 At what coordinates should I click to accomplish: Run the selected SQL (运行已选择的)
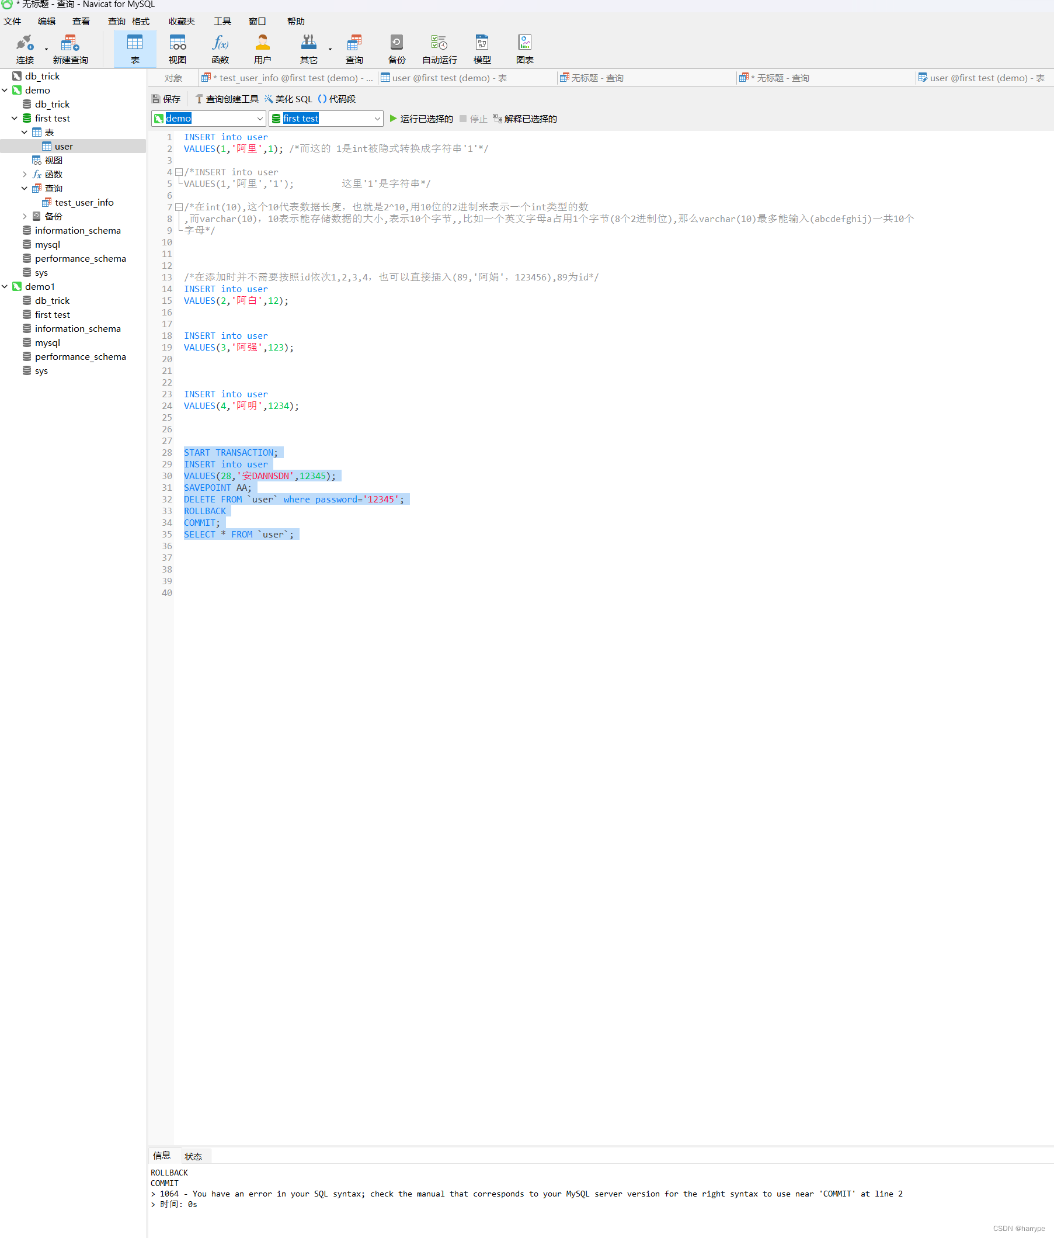click(x=421, y=119)
